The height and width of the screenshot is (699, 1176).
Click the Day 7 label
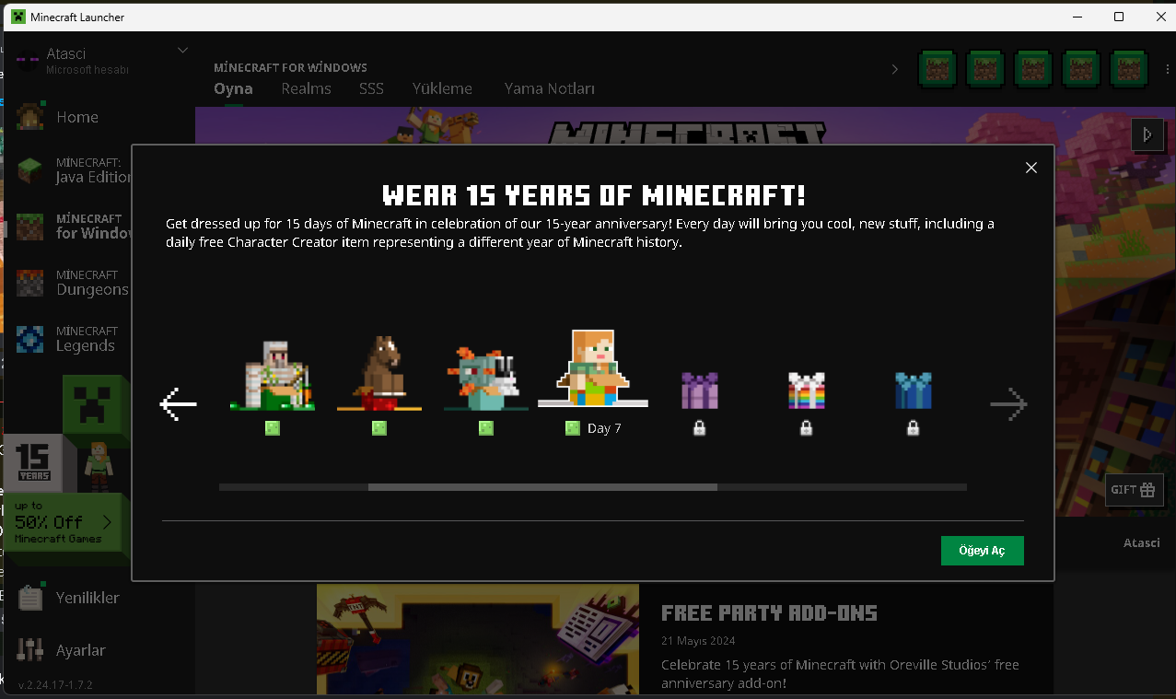(604, 428)
